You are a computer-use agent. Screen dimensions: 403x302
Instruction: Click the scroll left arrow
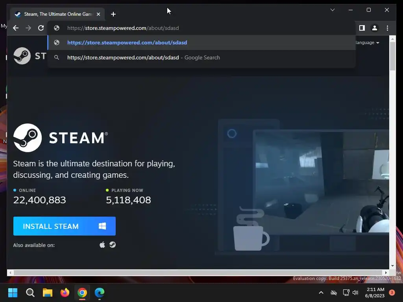[10, 273]
